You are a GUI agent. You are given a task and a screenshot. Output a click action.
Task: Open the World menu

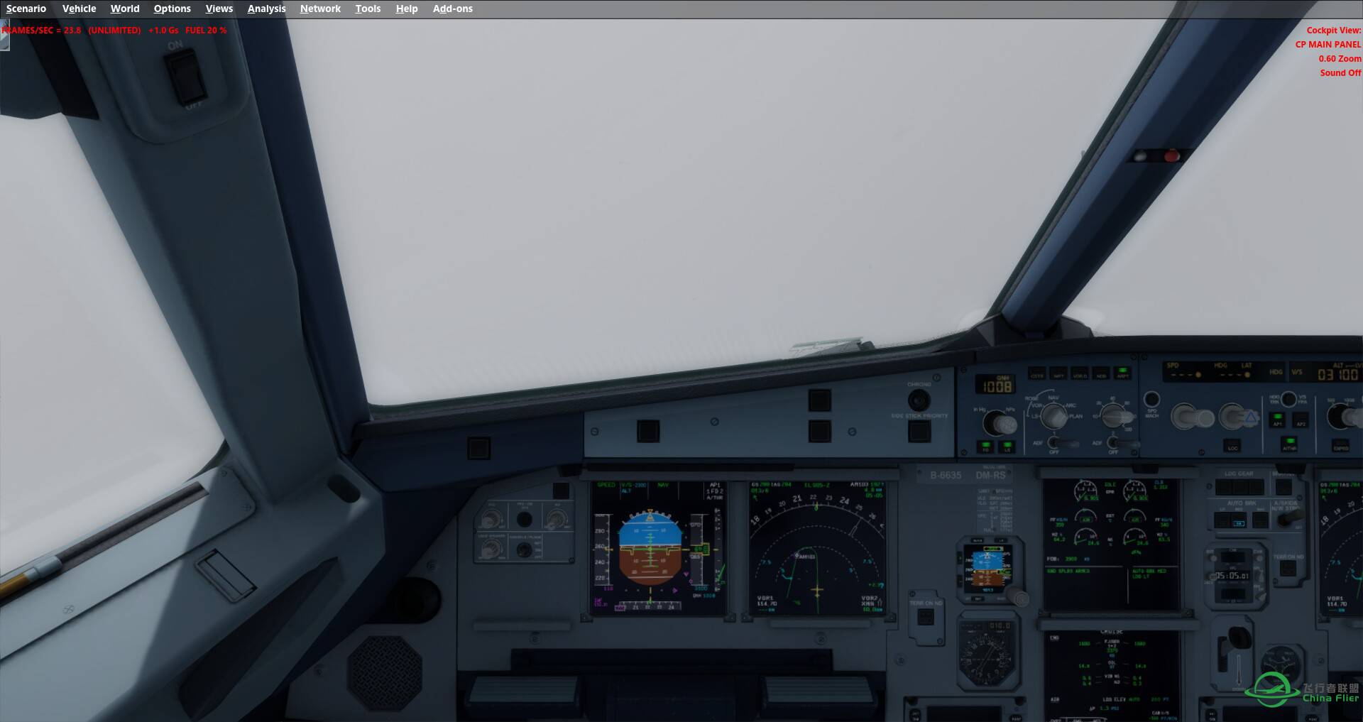(x=125, y=9)
